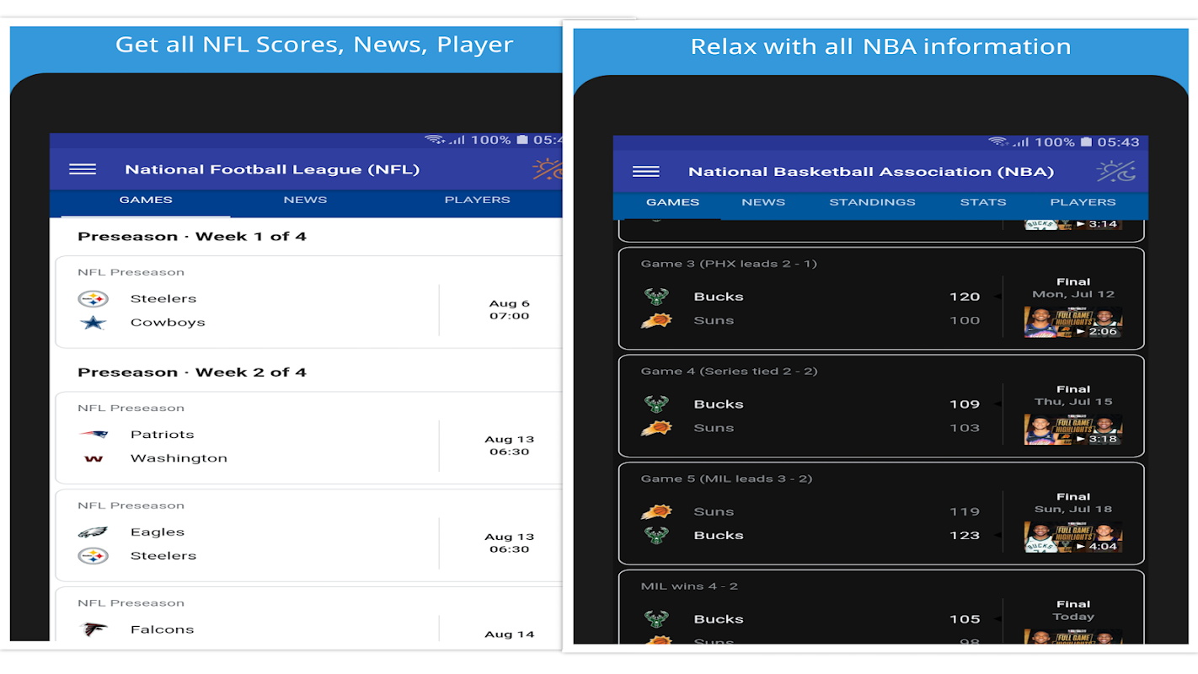Screen dimensions: 1198x674
Task: Click Bucks logo in Game 4 card
Action: [656, 404]
